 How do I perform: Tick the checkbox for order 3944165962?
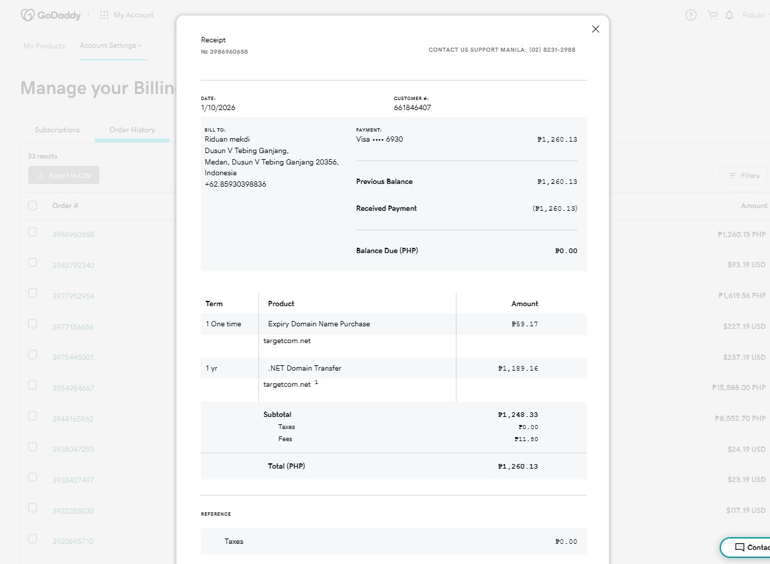click(x=33, y=416)
